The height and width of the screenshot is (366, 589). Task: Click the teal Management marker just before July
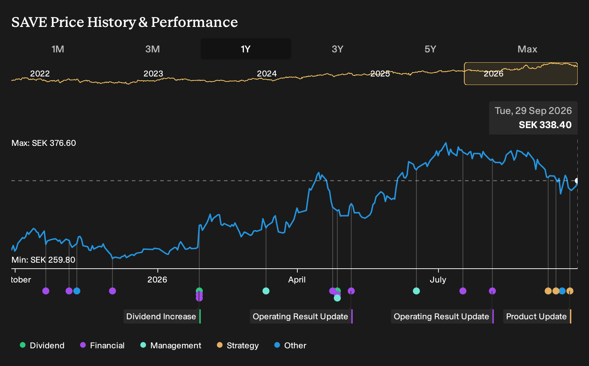pos(416,291)
